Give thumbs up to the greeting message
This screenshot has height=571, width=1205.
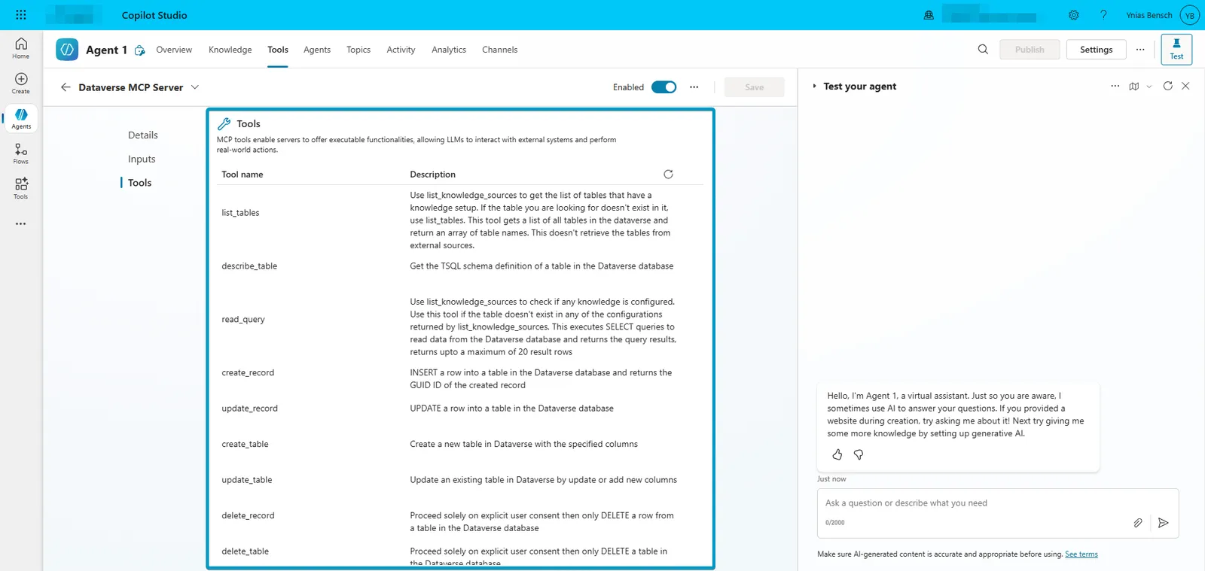(x=837, y=454)
